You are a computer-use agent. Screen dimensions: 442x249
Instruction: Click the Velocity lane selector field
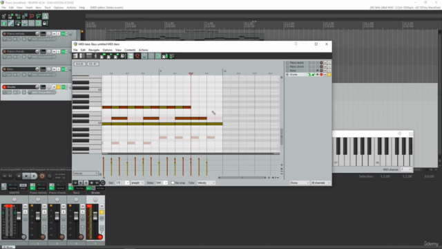pos(86,174)
